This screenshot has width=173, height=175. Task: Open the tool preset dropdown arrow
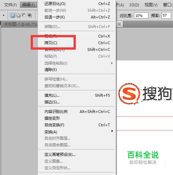(4, 15)
